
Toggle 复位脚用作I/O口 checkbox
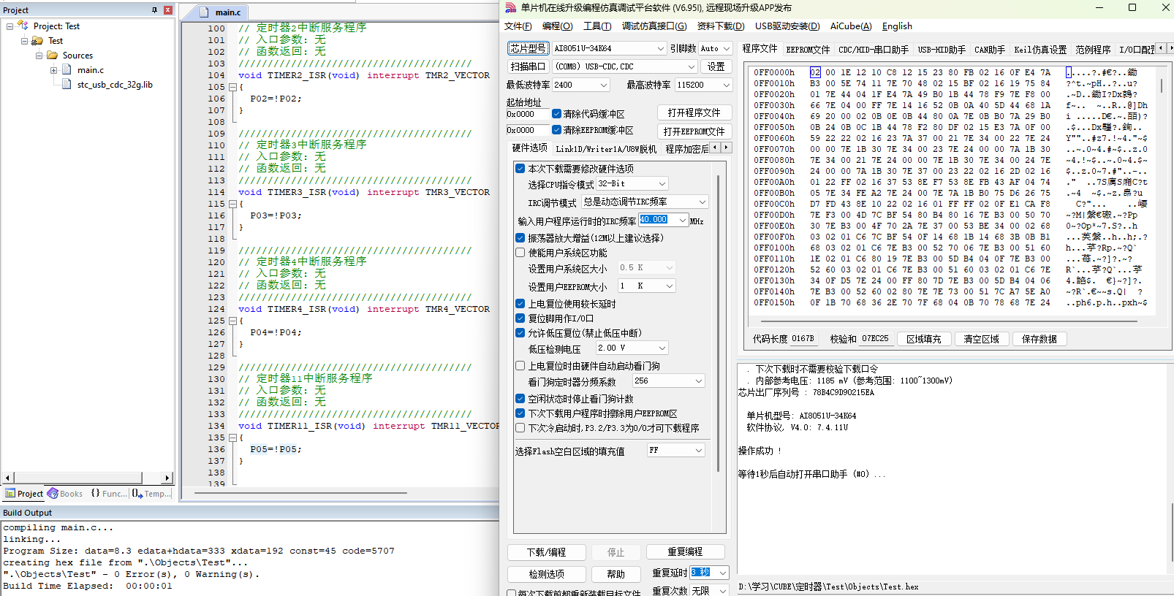(520, 318)
